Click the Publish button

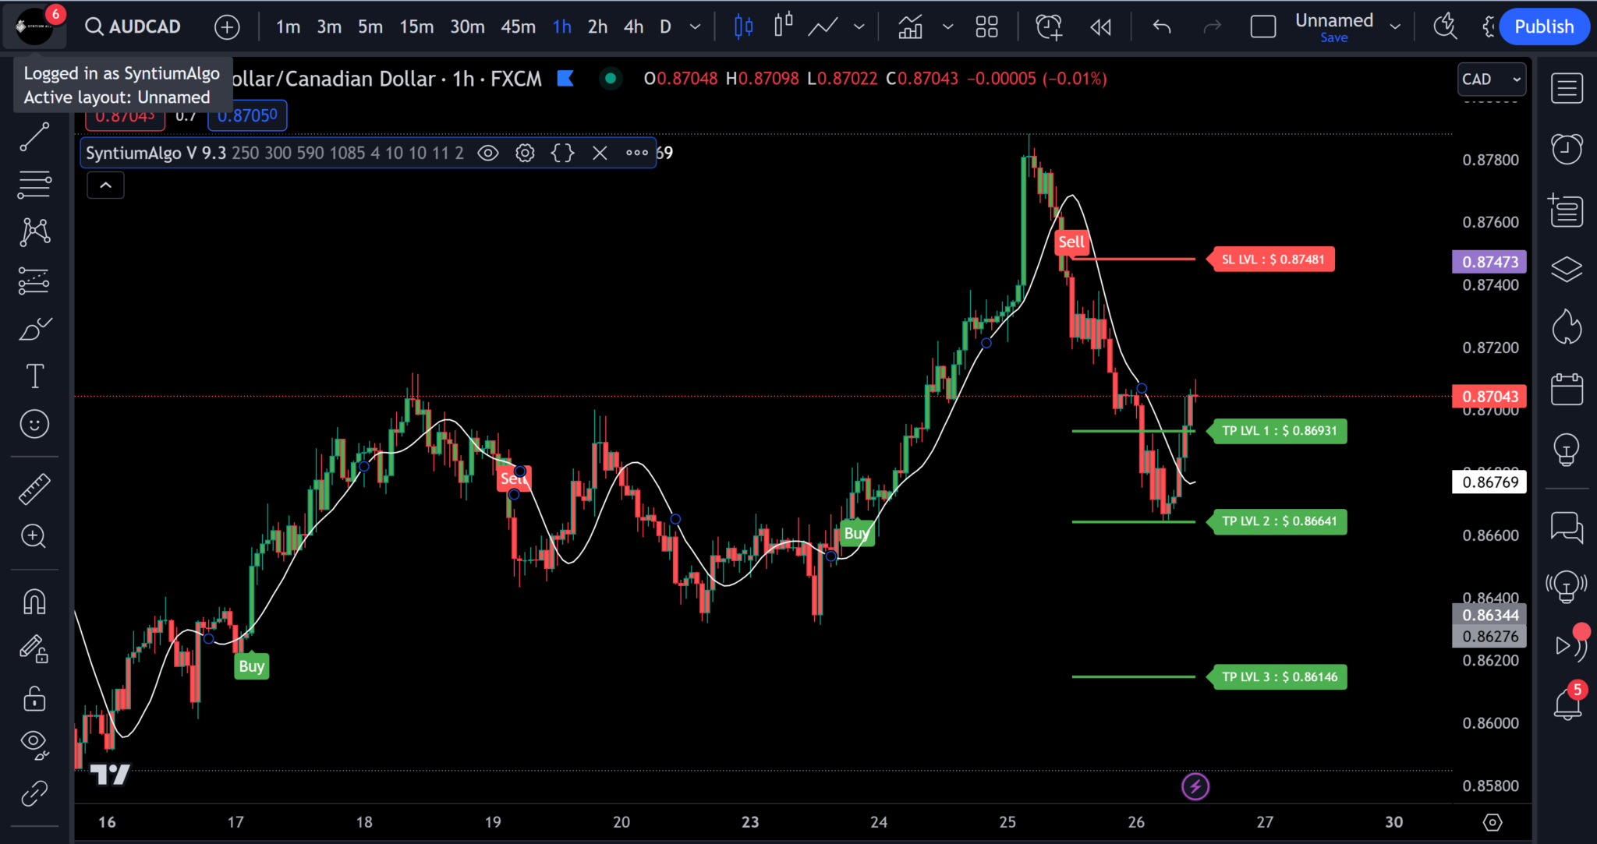[1543, 26]
